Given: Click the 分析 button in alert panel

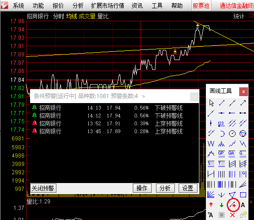Looking at the screenshot, I should tap(165, 188).
